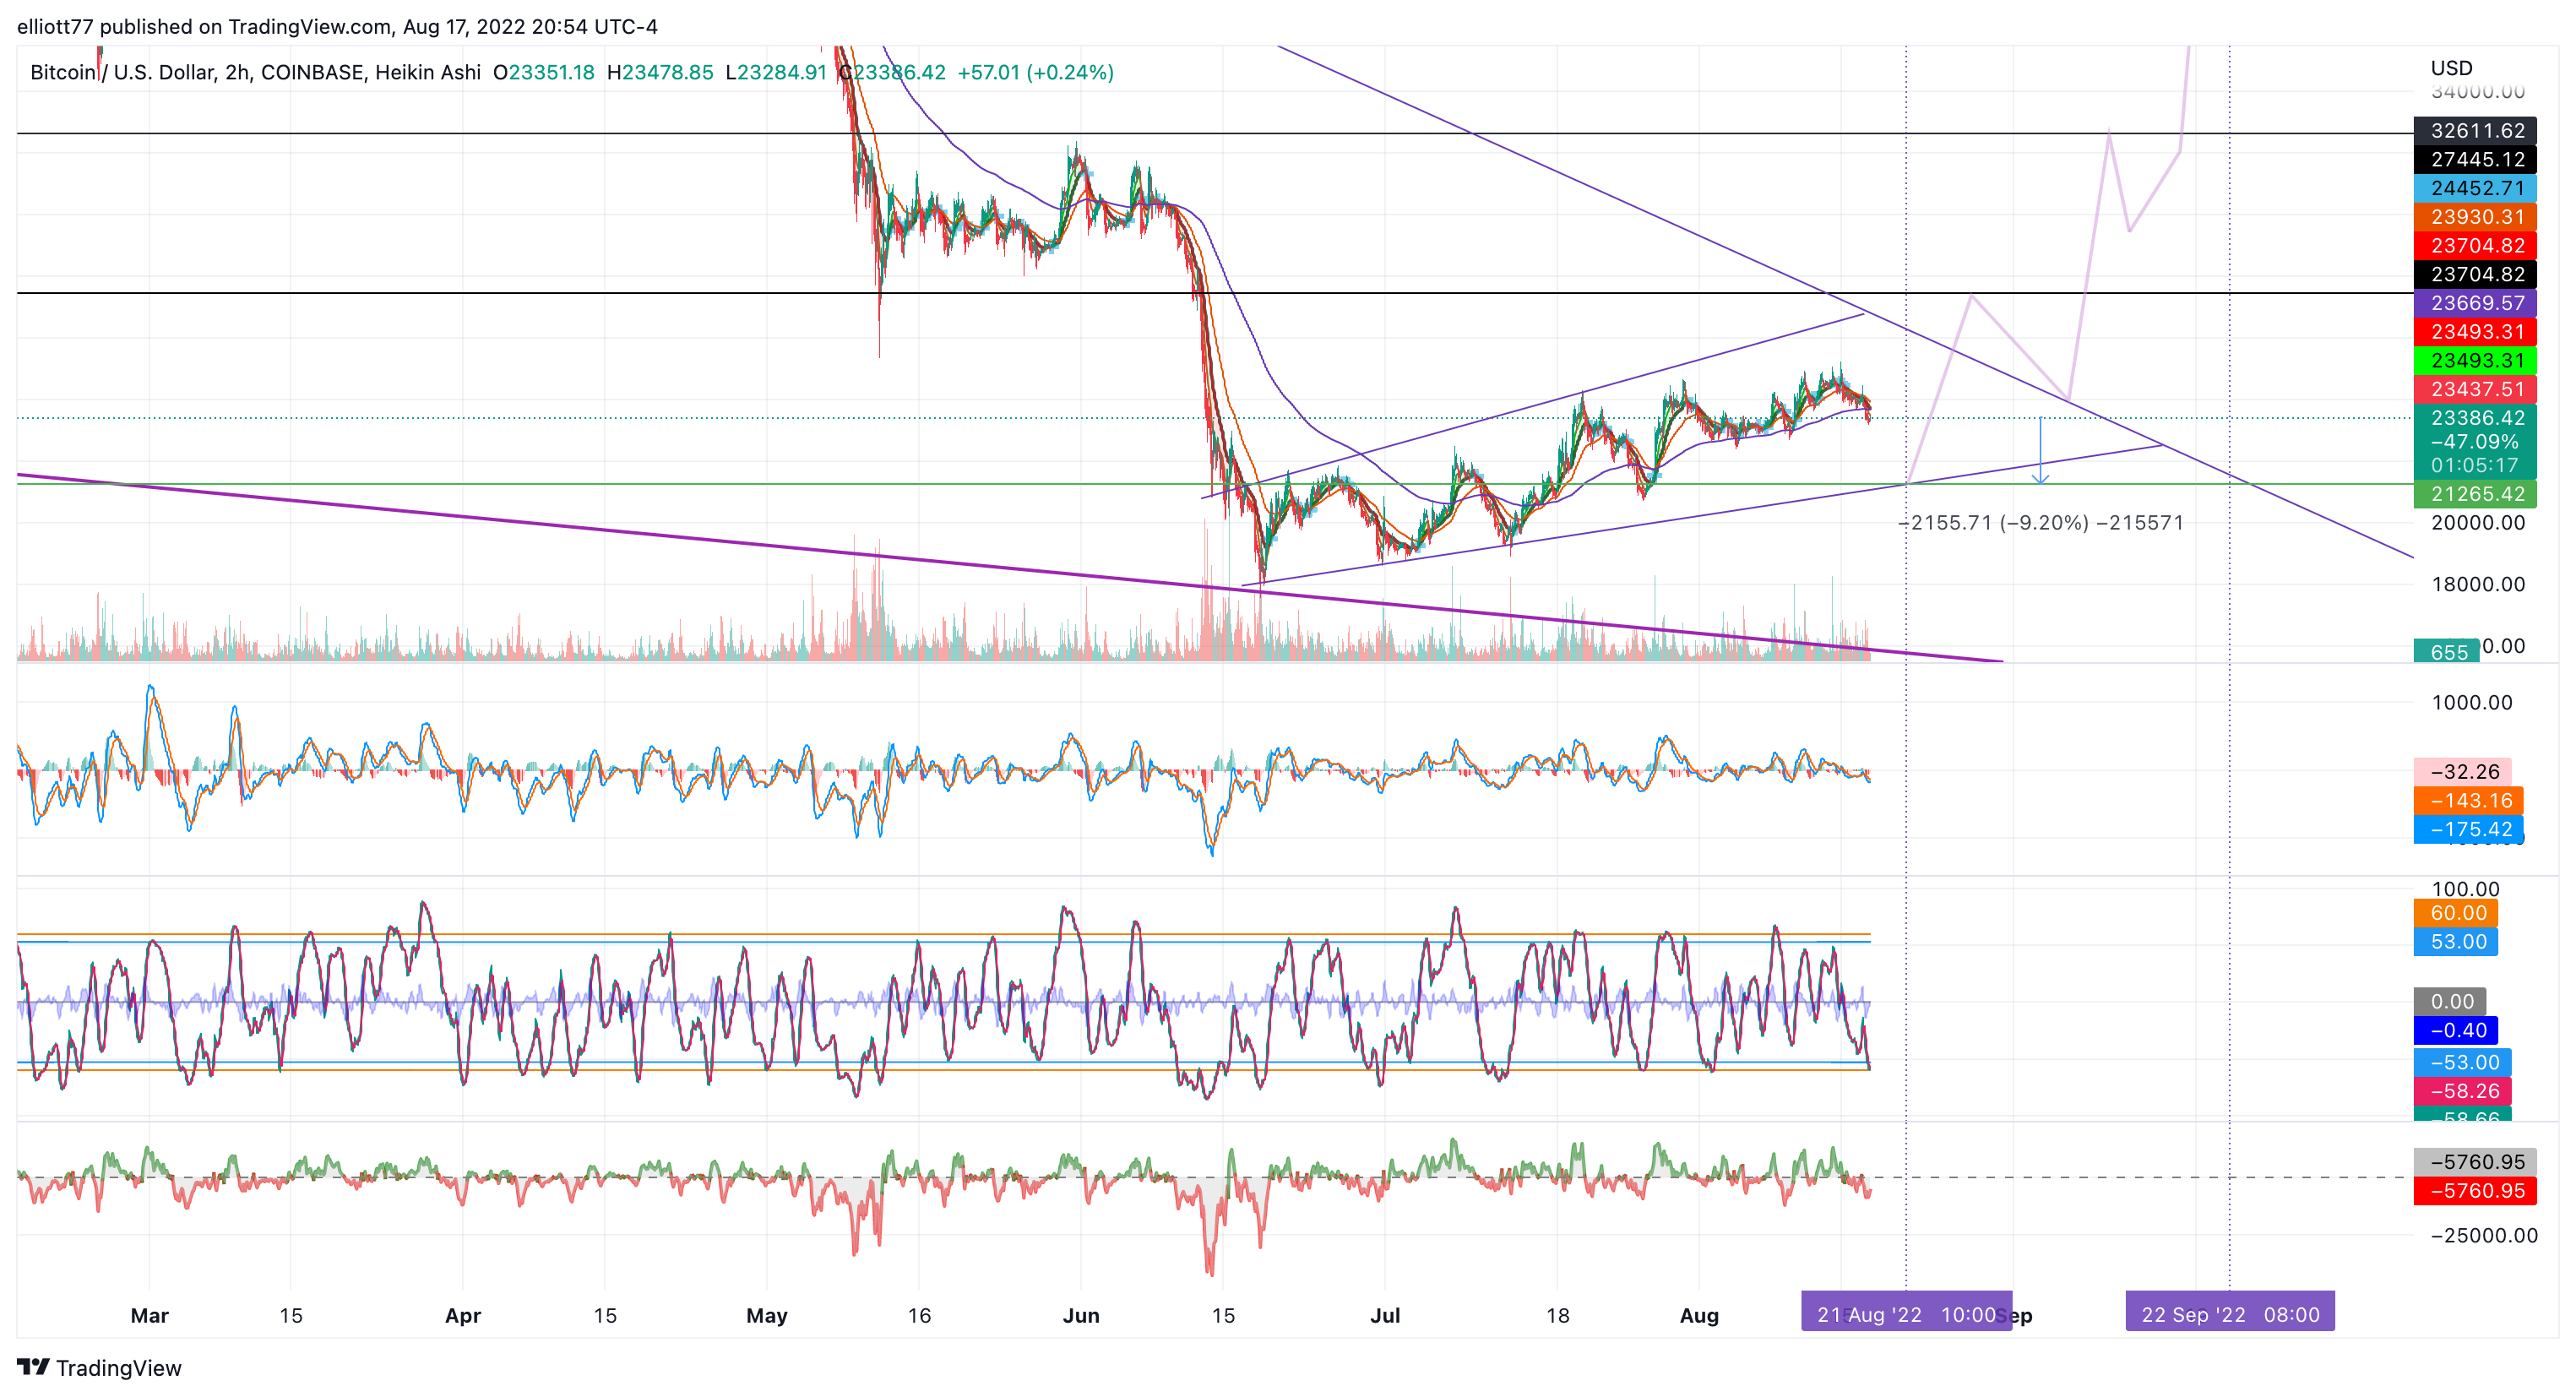The height and width of the screenshot is (1397, 2576).
Task: Click the high value H23478.85
Action: (660, 72)
